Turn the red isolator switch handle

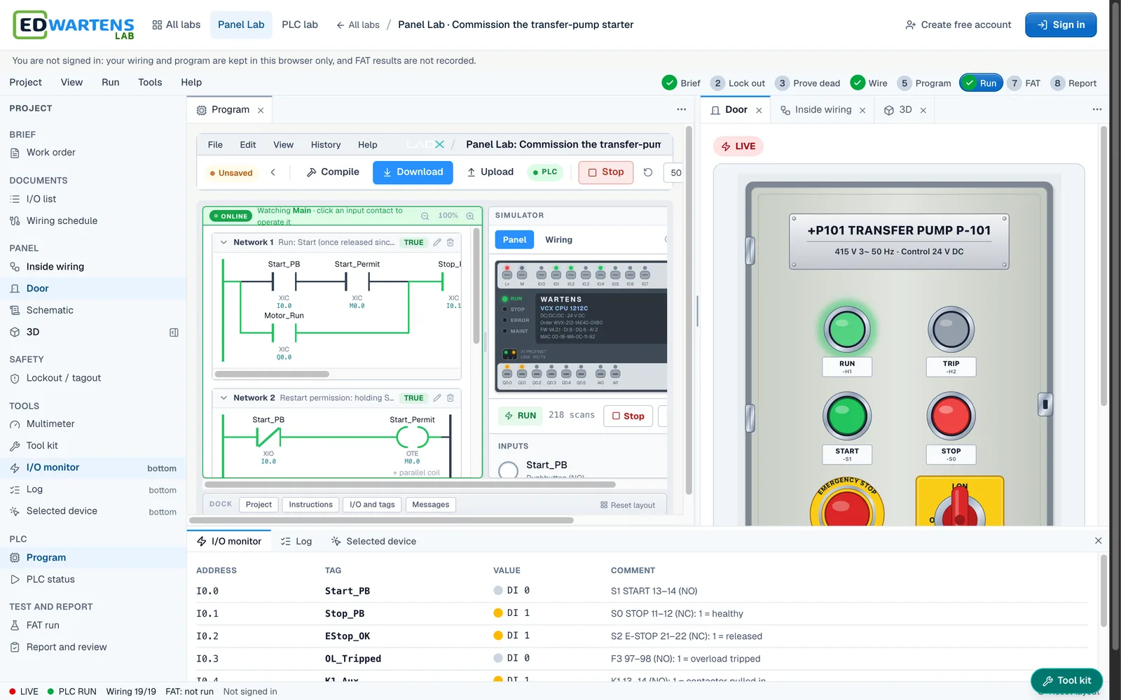pyautogui.click(x=959, y=508)
